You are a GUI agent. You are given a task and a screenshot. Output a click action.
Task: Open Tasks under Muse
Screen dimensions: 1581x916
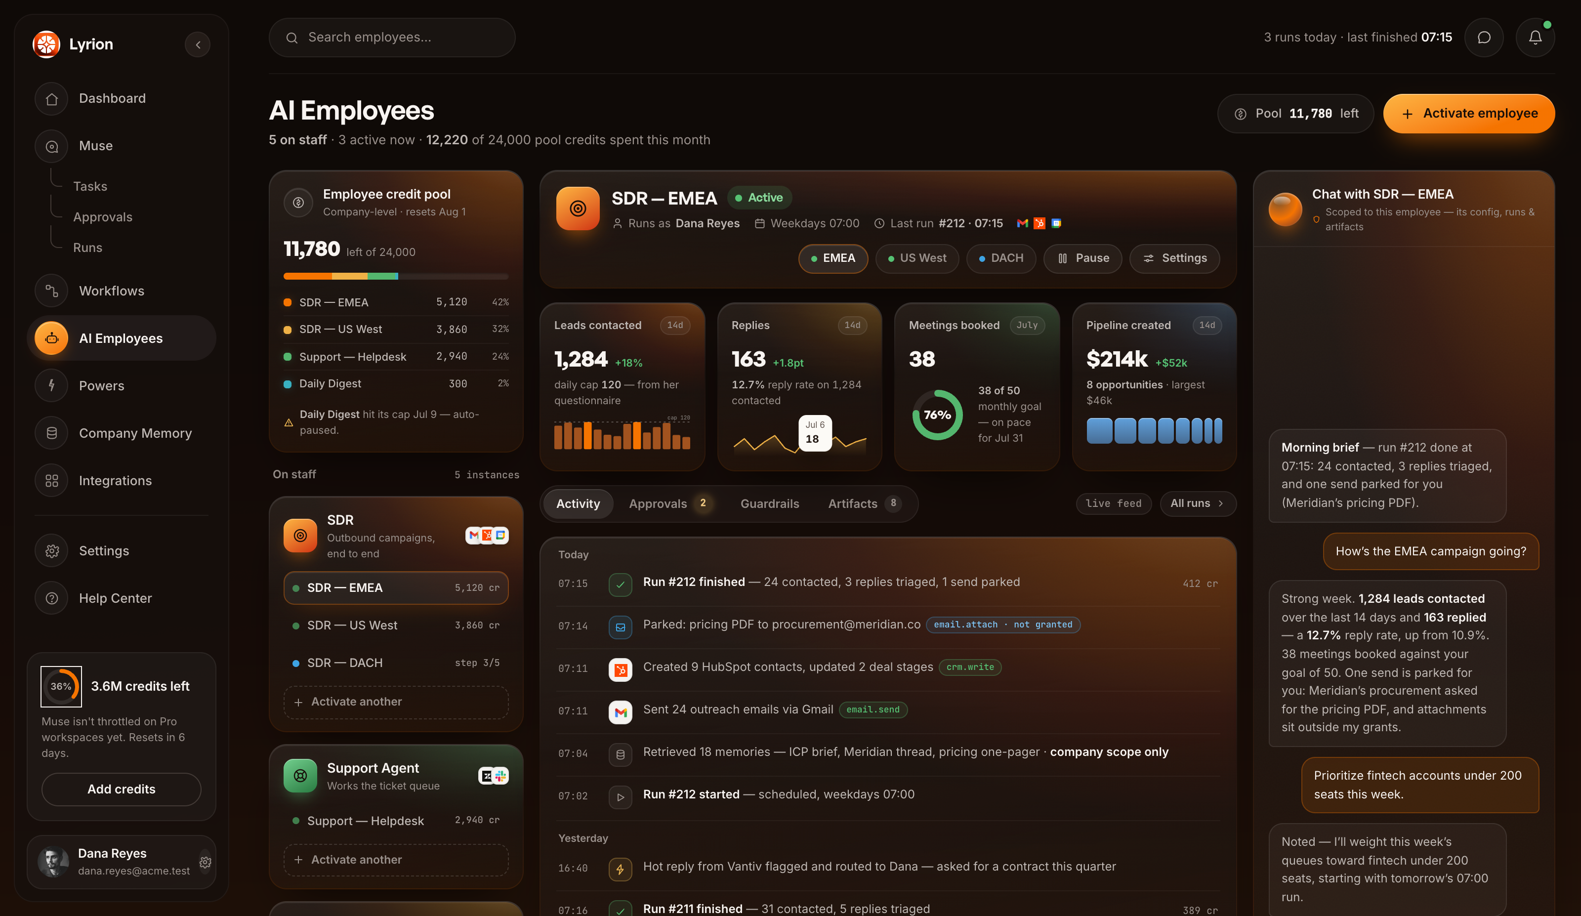point(90,186)
